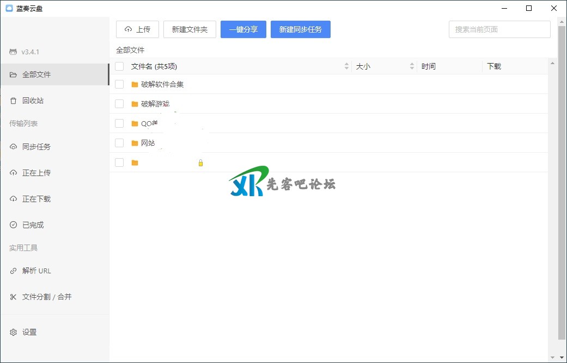Click the scissors icon for 文件分割 / 合并

14,297
